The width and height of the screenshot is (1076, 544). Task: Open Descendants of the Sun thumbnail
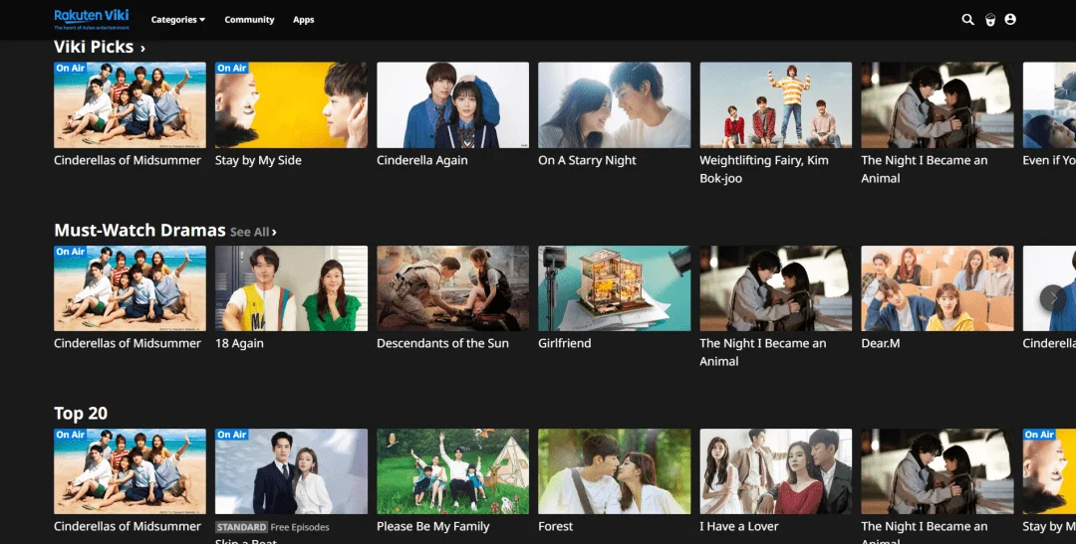point(453,288)
